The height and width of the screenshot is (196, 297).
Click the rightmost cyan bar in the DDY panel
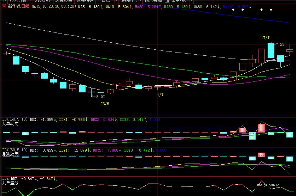[290, 159]
